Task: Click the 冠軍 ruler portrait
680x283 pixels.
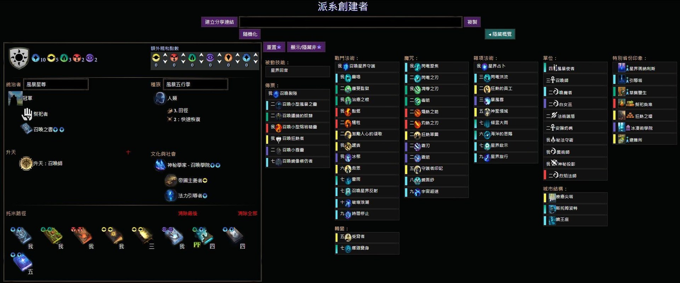Action: [15, 98]
